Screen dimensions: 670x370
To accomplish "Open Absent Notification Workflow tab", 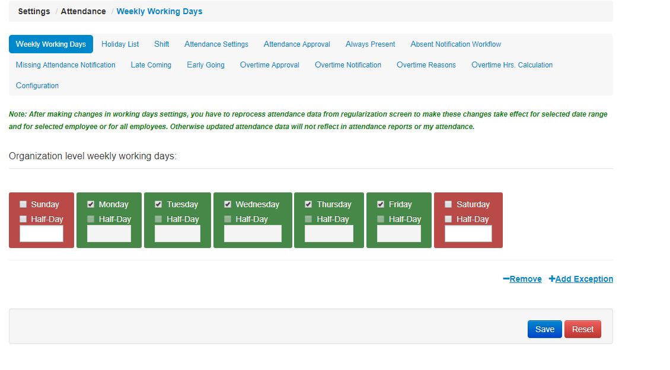I will coord(455,44).
